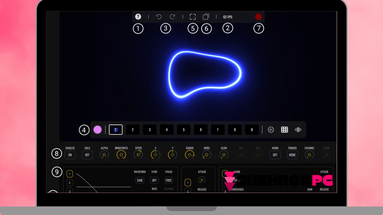The width and height of the screenshot is (383, 215).
Task: Click the LFO waveform curve display
Action: pyautogui.click(x=104, y=182)
